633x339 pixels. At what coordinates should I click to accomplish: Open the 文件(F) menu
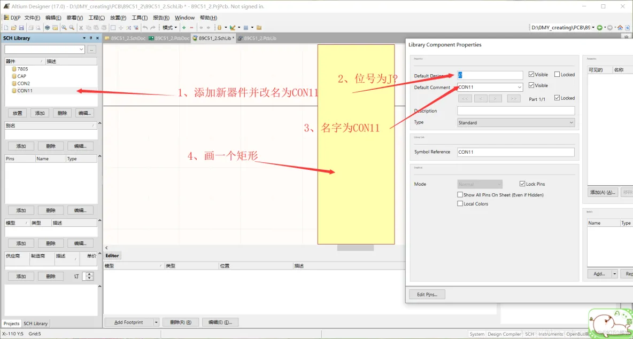click(x=32, y=18)
